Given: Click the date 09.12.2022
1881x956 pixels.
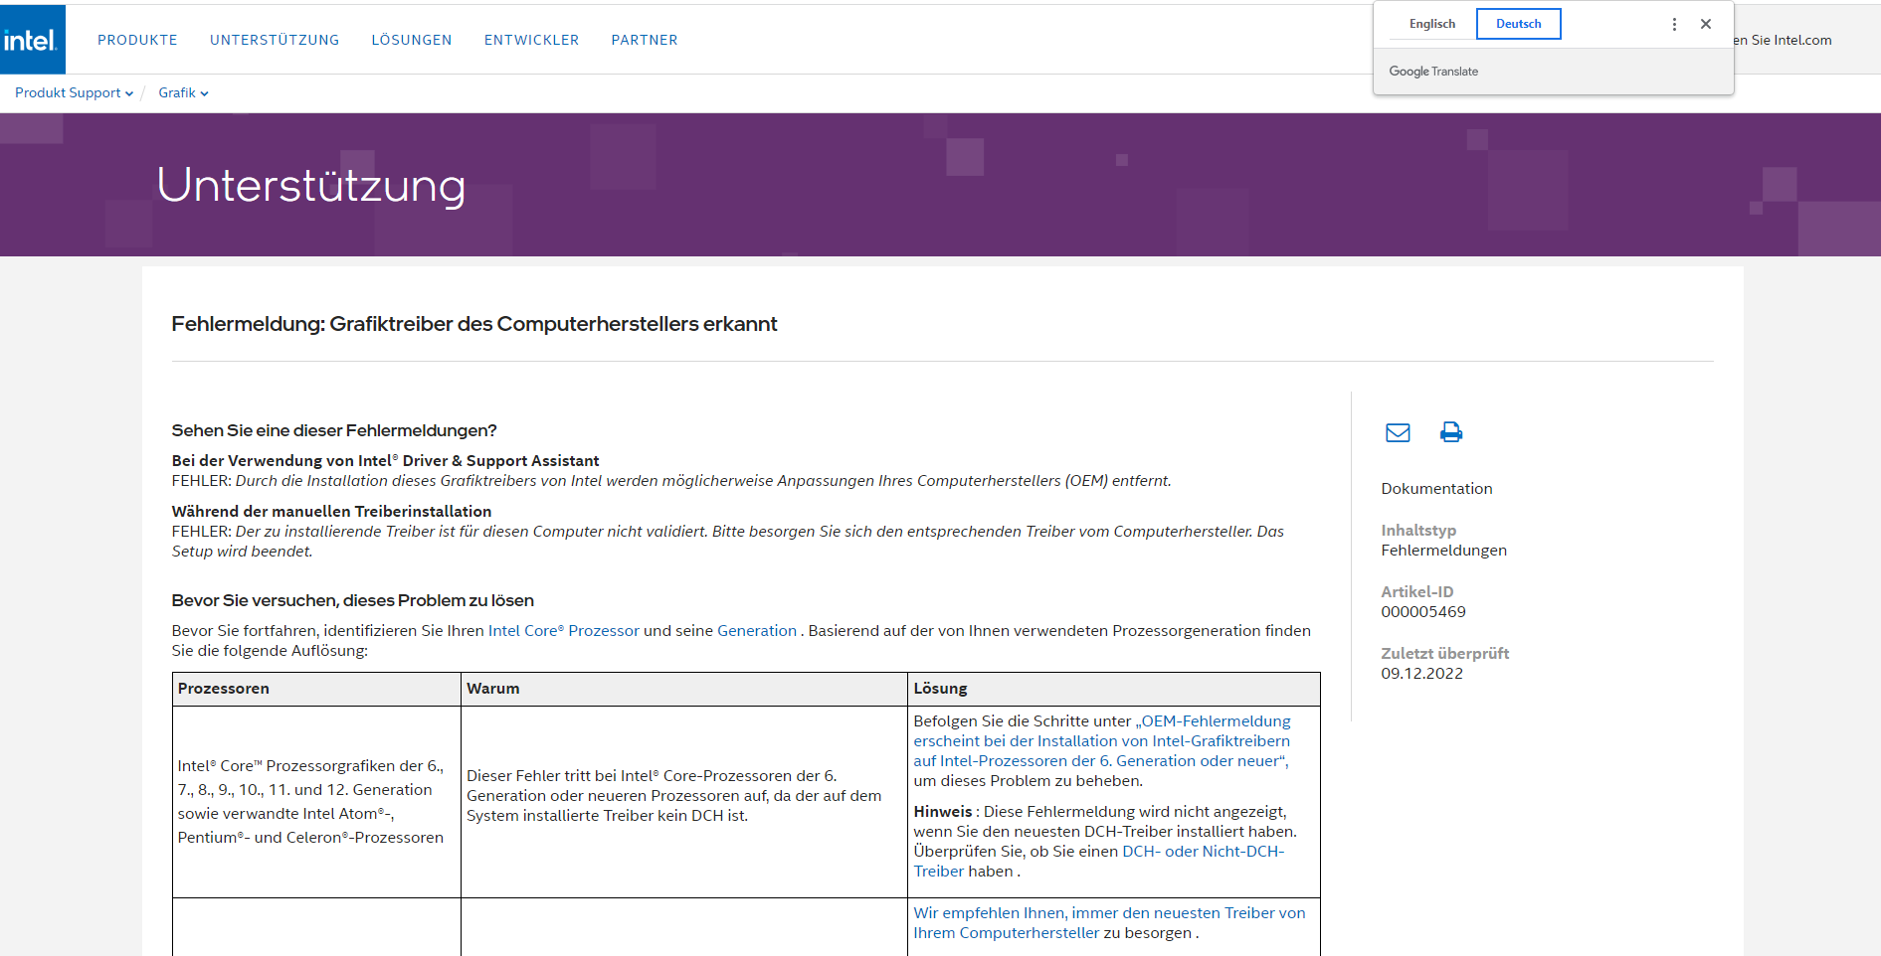Looking at the screenshot, I should (1422, 674).
